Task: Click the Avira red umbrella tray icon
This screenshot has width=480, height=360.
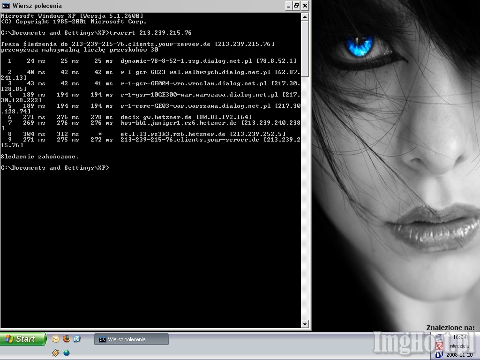Action: [x=439, y=346]
